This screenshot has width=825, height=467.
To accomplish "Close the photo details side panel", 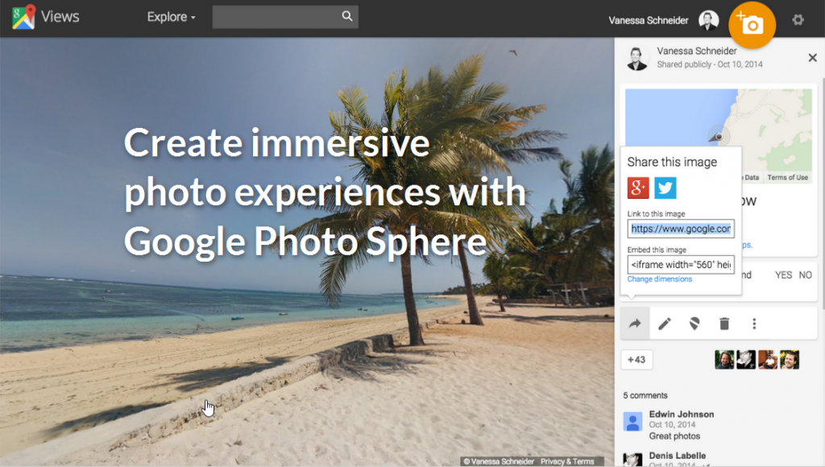I will pos(812,58).
